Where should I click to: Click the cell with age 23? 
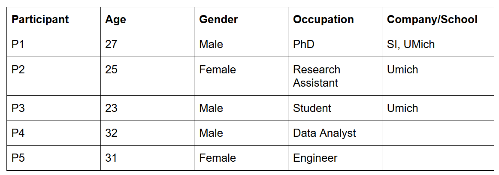tap(147, 108)
